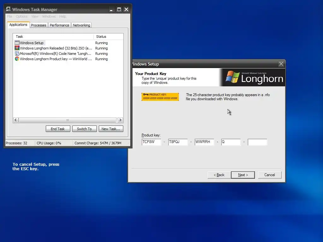The height and width of the screenshot is (242, 323).
Task: Focus the third product key field containing WWRRH
Action: tap(204, 142)
